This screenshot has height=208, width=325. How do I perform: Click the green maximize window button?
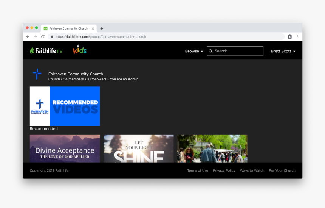(x=37, y=28)
